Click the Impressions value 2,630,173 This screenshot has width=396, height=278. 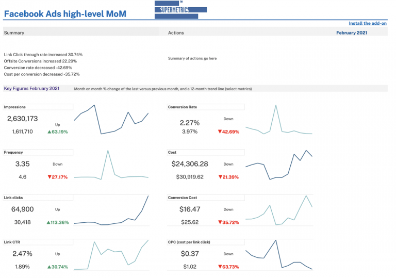(x=23, y=119)
